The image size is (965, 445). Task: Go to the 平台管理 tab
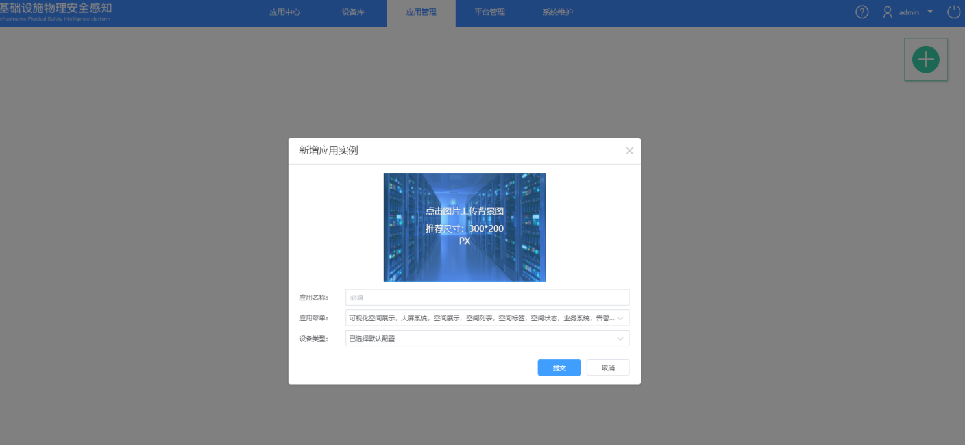[x=489, y=12]
